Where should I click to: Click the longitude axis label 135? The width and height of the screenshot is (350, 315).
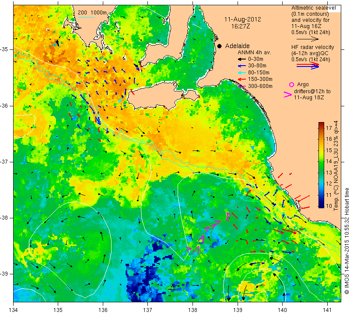click(x=58, y=310)
